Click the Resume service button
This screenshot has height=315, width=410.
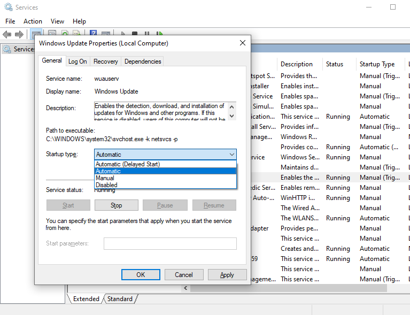[214, 205]
